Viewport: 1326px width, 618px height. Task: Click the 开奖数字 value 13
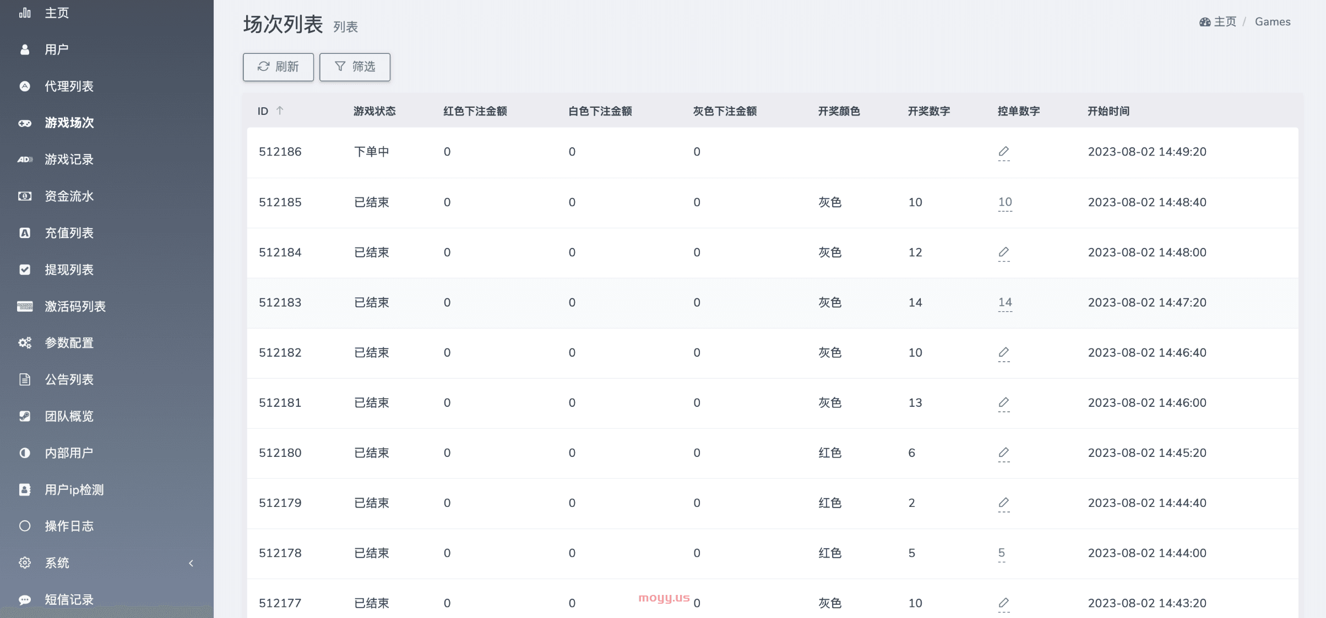pyautogui.click(x=915, y=402)
